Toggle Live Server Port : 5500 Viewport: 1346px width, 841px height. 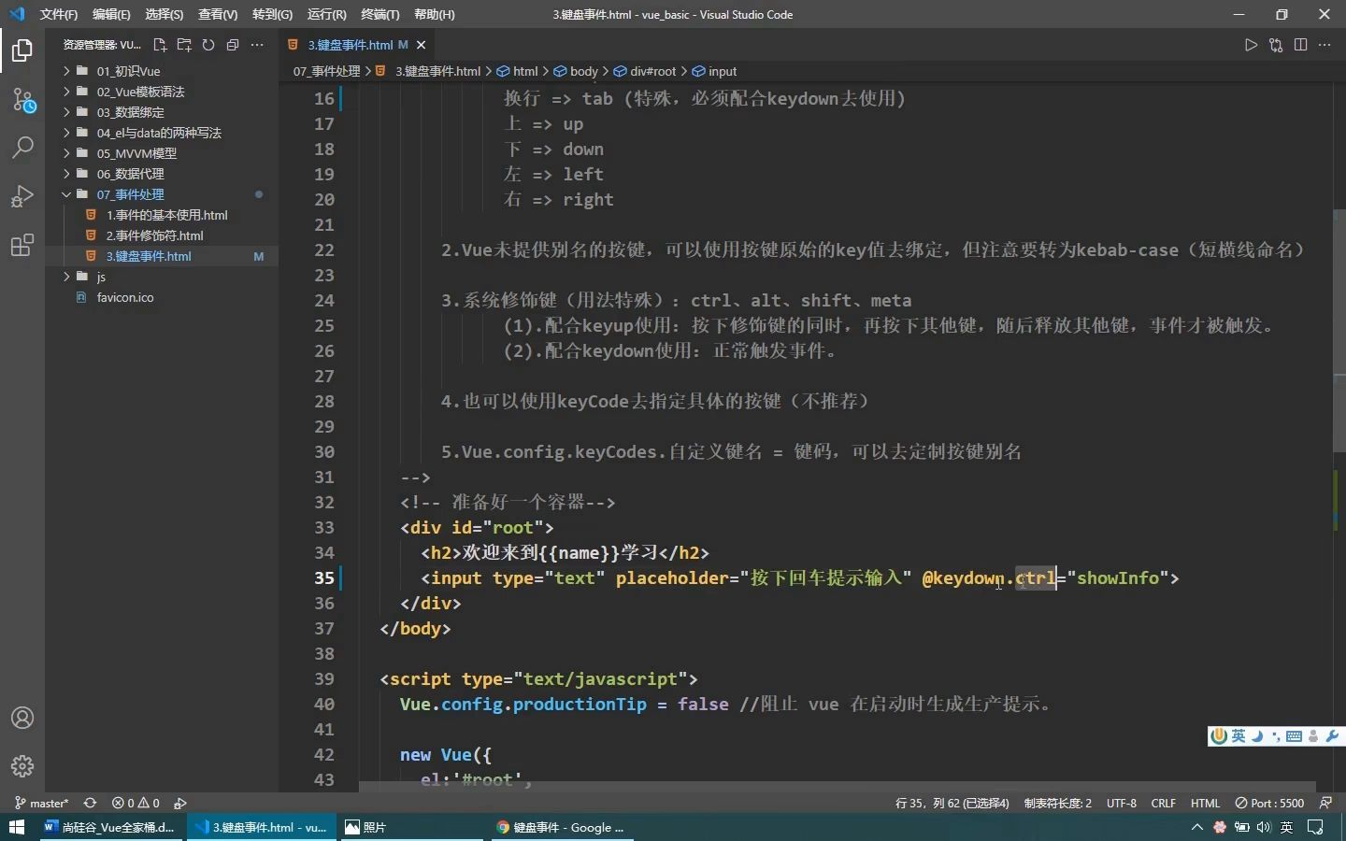(1269, 803)
